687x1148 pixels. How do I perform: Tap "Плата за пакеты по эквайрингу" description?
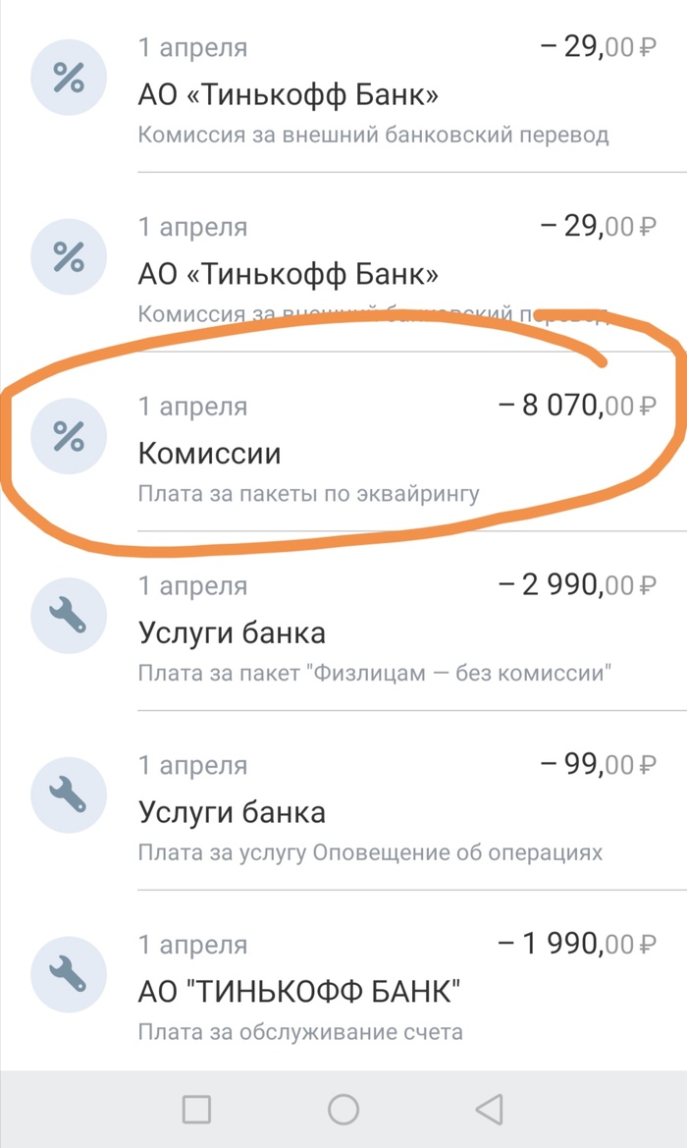point(308,493)
